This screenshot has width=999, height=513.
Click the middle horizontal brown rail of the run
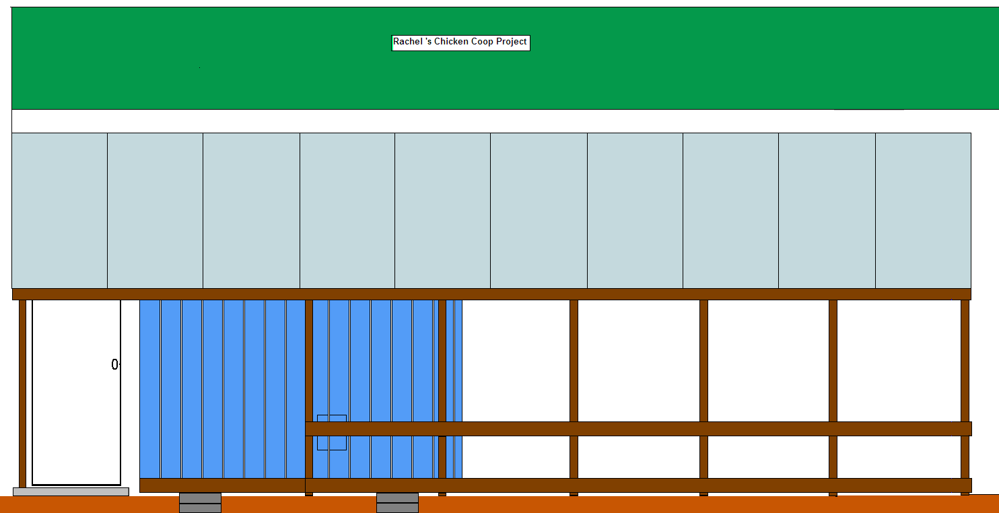[638, 429]
